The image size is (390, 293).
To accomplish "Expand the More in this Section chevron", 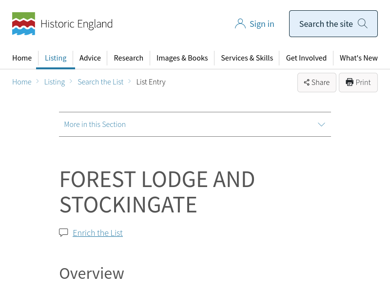I will click(x=321, y=125).
